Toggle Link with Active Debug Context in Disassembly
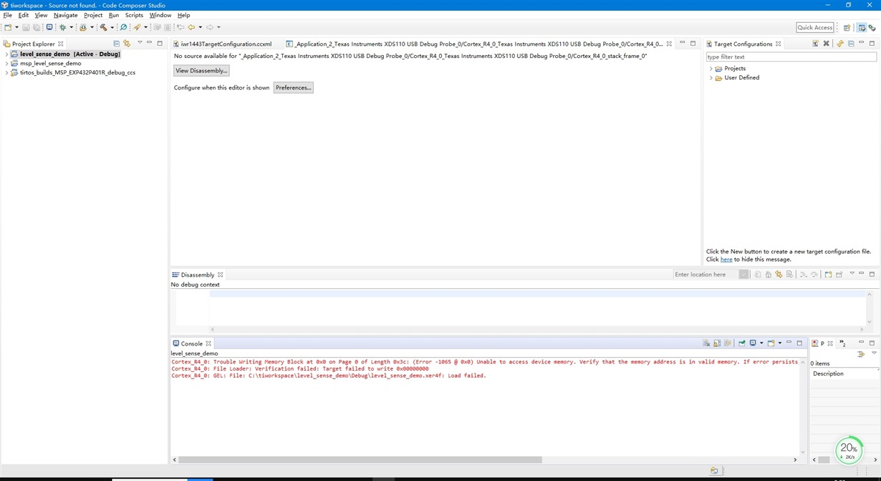 click(x=779, y=275)
